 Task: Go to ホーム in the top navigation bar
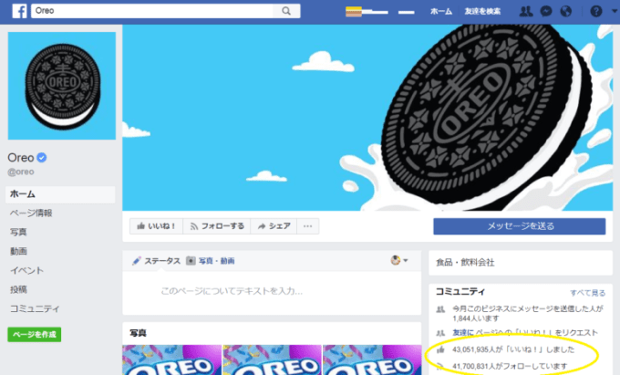click(441, 12)
